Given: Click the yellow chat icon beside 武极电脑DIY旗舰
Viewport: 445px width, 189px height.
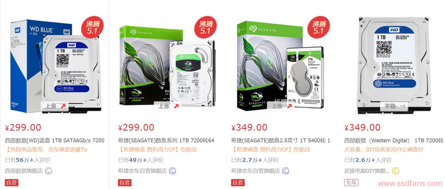Looking at the screenshot, I should coord(396,171).
